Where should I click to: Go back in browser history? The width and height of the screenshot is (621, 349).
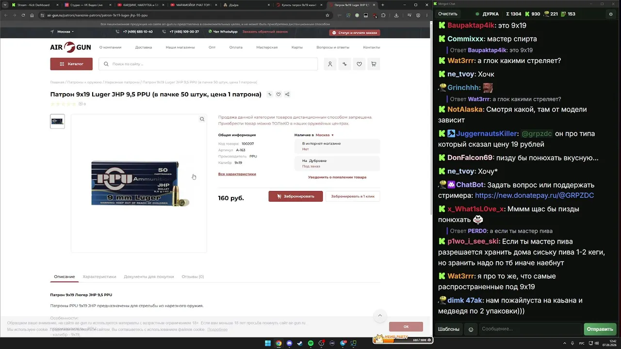5,15
